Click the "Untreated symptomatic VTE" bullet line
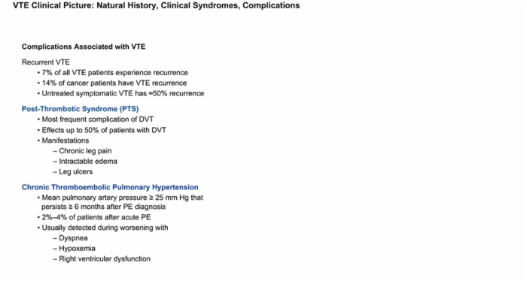Image resolution: width=527 pixels, height=281 pixels. click(121, 94)
